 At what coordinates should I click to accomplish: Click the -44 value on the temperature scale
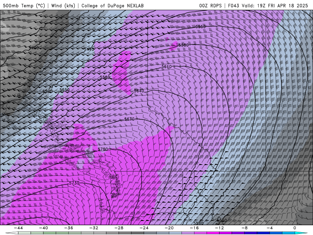(x=18, y=228)
